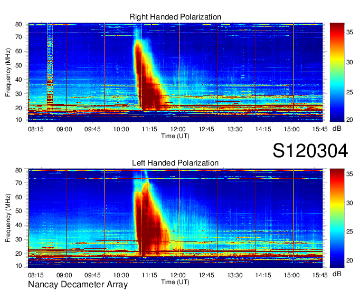Click the 30 dB mark on the bottom colorbar
359x291 pixels.
coord(349,203)
